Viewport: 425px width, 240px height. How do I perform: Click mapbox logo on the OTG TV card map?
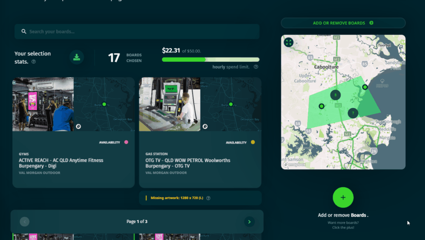point(205,126)
